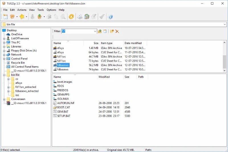Sort file list by Item type column
Image resolution: width=228 pixels, height=152 pixels.
pyautogui.click(x=111, y=43)
